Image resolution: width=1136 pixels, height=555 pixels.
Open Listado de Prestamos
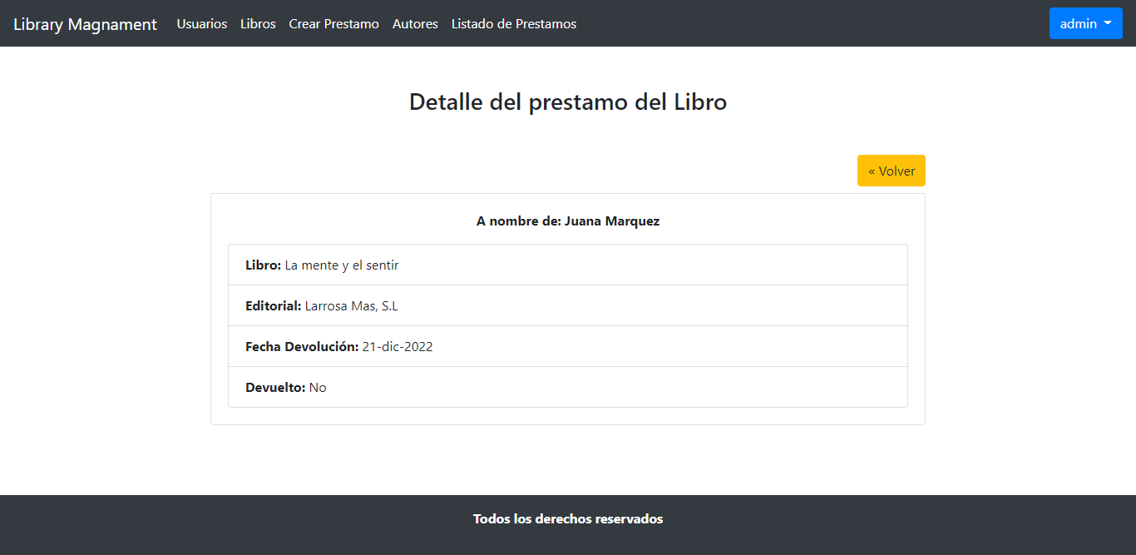514,24
